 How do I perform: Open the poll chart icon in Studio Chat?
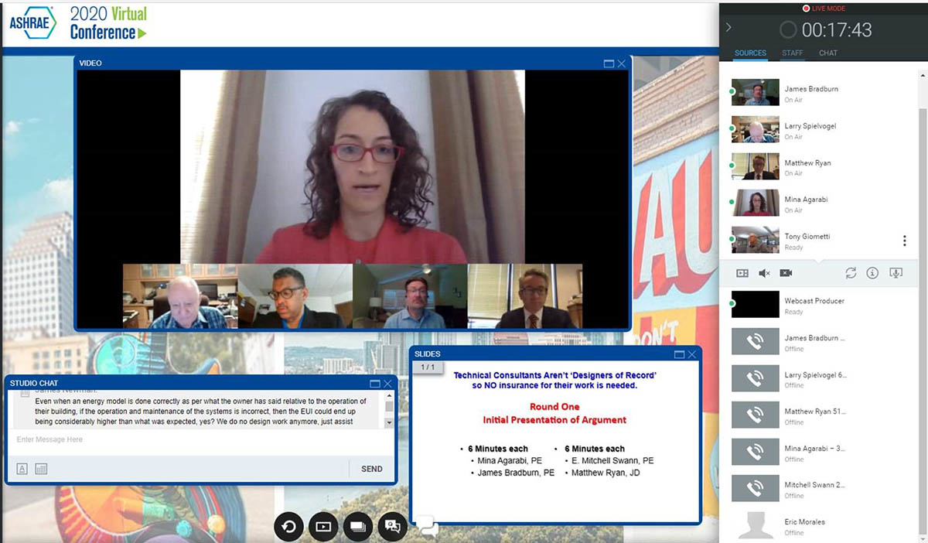tap(41, 469)
